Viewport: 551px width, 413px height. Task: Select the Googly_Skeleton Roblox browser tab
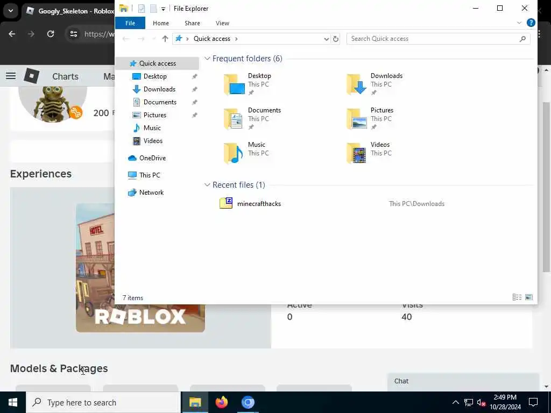69,11
